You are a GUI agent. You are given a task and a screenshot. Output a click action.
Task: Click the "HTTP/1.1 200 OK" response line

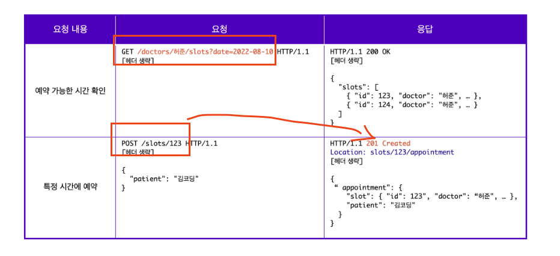coord(361,52)
